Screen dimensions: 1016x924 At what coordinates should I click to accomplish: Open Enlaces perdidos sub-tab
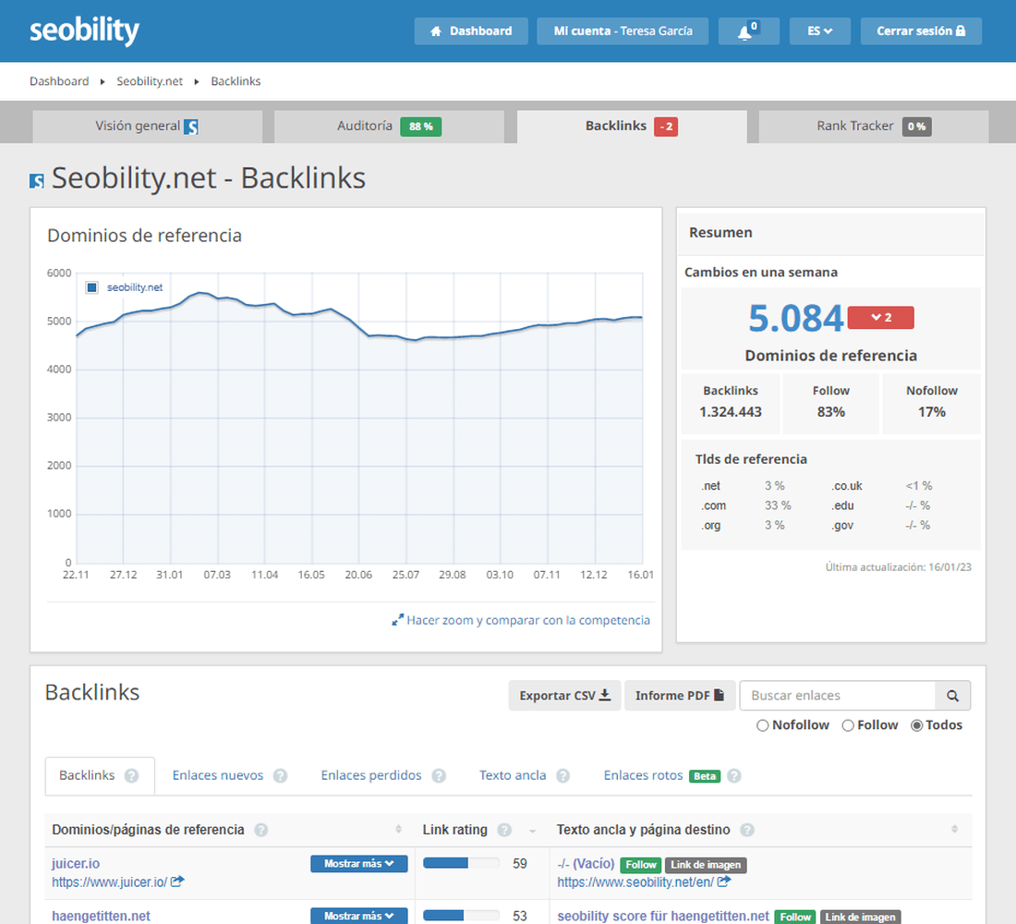tap(371, 775)
